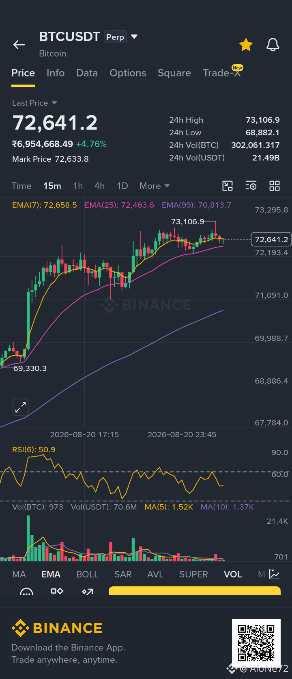Tap the diamond-arrow share icon
The height and width of the screenshot is (679, 292).
88,592
